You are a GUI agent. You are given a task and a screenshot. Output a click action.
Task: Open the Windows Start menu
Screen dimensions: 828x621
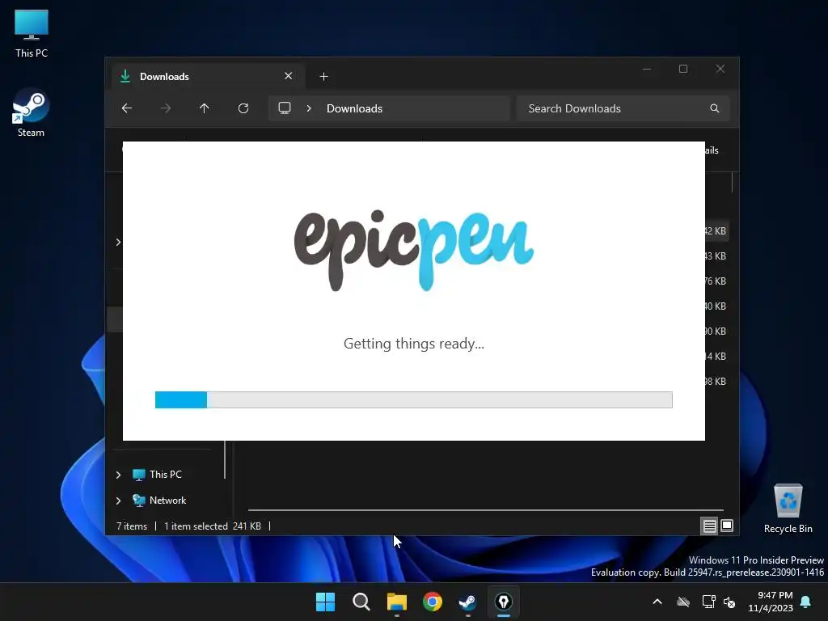325,602
